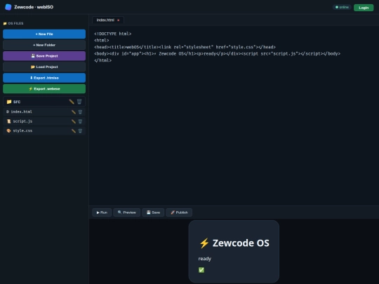Click the green checkmark in preview

(x=201, y=270)
